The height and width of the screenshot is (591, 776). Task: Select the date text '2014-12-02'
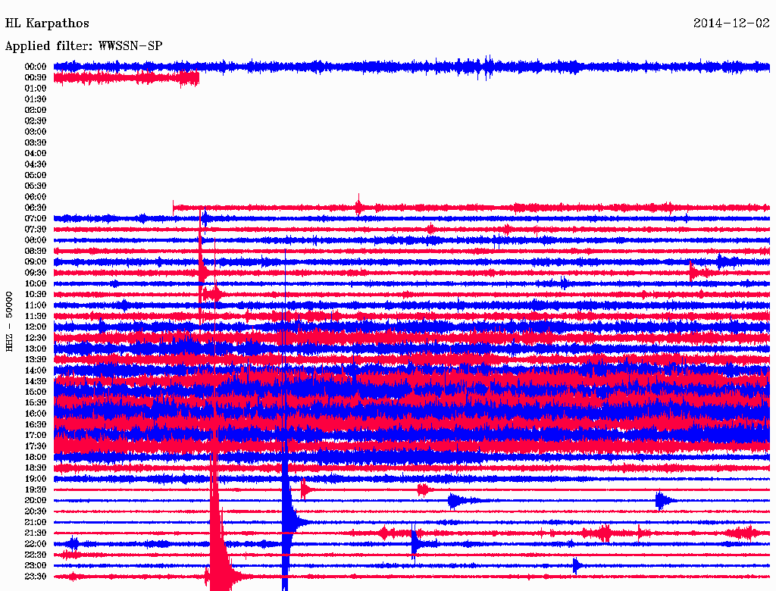pyautogui.click(x=731, y=23)
